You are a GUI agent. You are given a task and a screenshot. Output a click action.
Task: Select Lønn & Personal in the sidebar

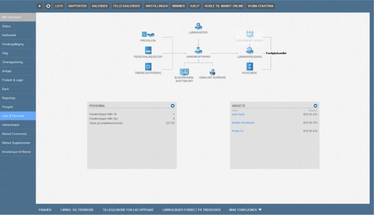pyautogui.click(x=18, y=116)
